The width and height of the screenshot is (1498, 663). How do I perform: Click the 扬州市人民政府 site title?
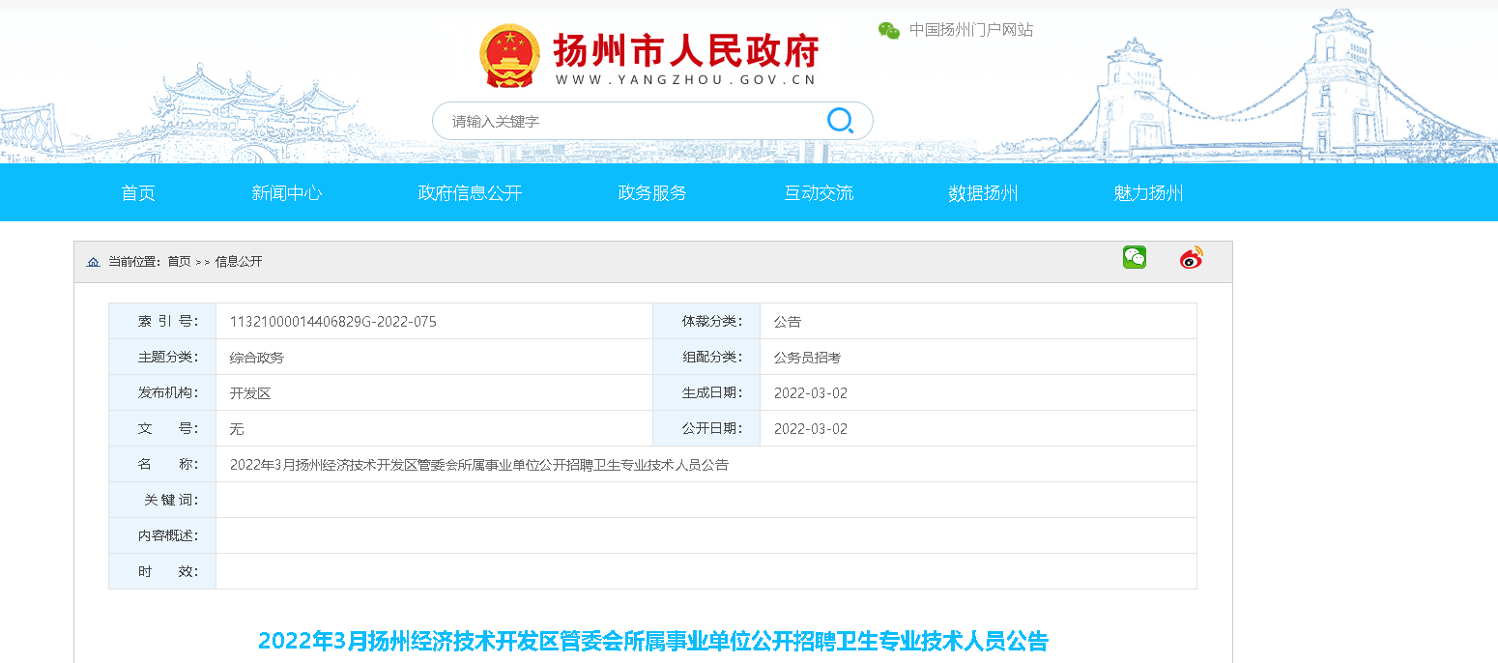[685, 49]
